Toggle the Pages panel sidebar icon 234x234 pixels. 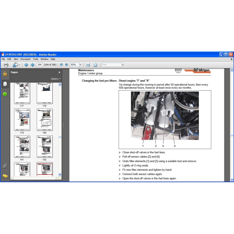point(5,84)
